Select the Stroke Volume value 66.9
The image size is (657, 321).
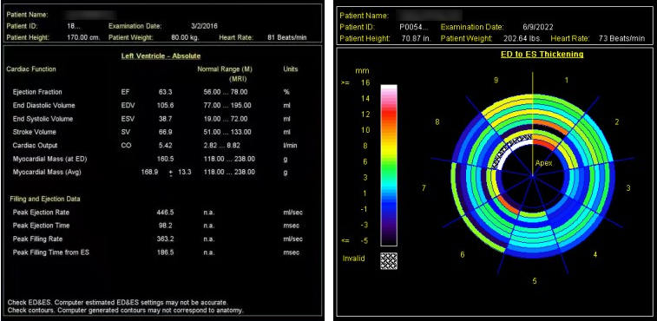tap(166, 132)
